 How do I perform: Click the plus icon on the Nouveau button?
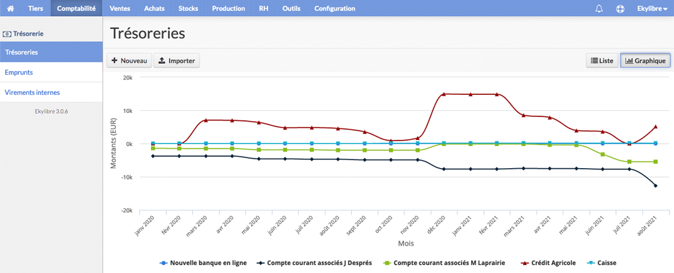pyautogui.click(x=115, y=61)
